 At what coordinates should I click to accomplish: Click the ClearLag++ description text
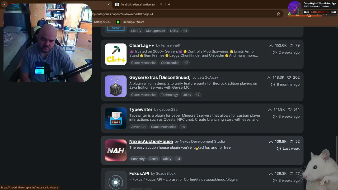tap(194, 54)
